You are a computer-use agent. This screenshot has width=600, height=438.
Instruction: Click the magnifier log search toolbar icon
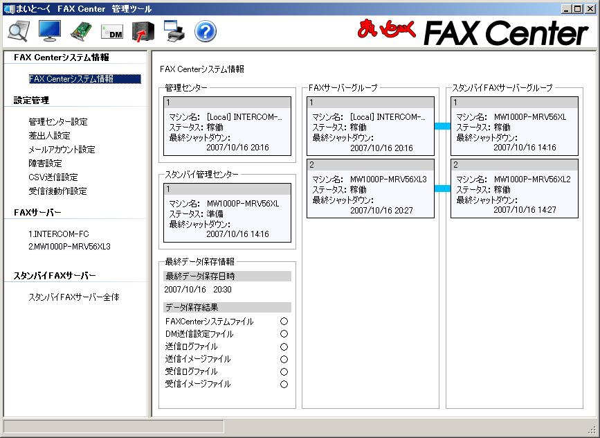point(19,30)
